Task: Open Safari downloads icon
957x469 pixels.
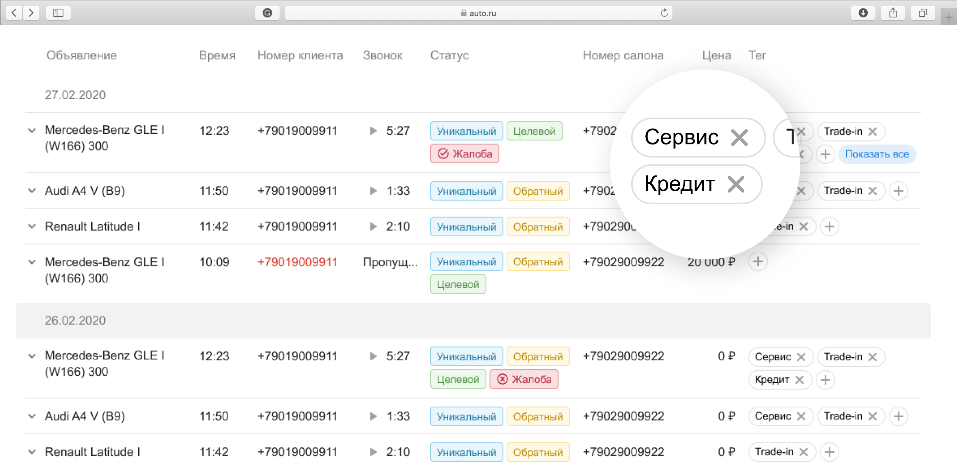Action: (x=863, y=13)
